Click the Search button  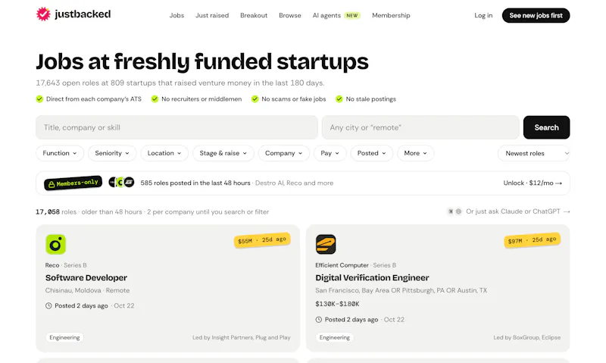tap(546, 127)
